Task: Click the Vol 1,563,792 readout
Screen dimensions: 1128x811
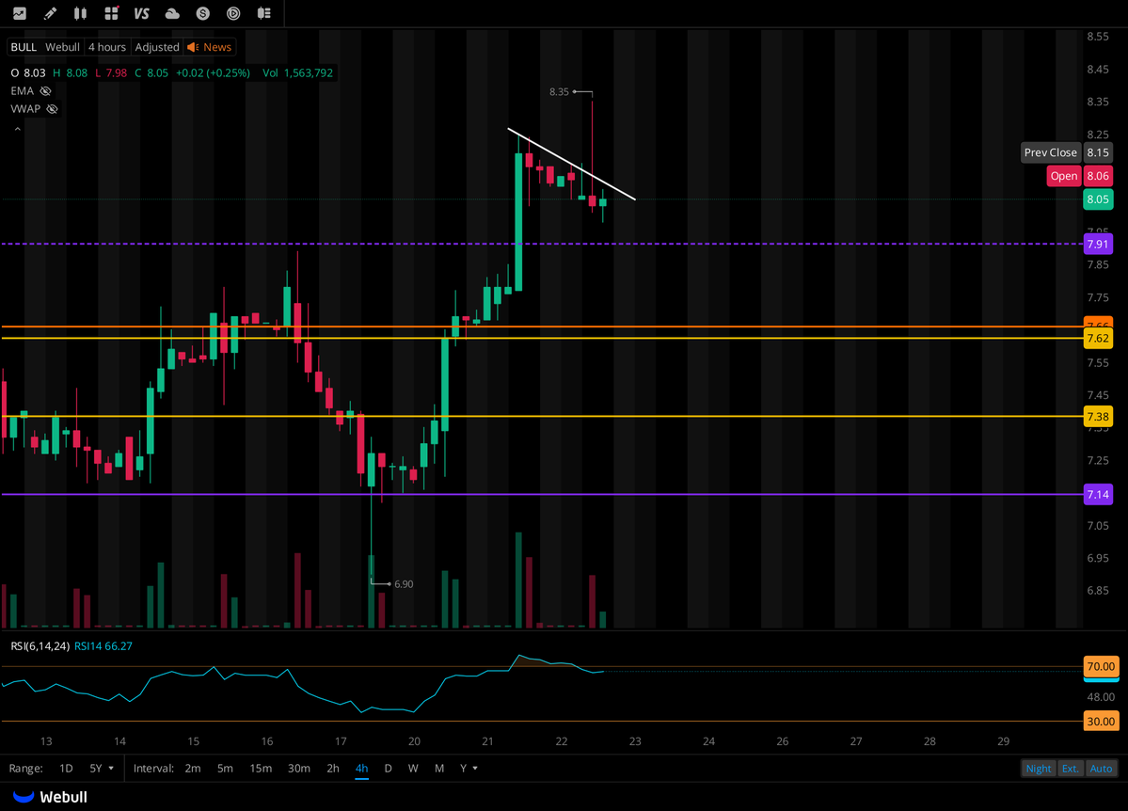Action: (298, 72)
